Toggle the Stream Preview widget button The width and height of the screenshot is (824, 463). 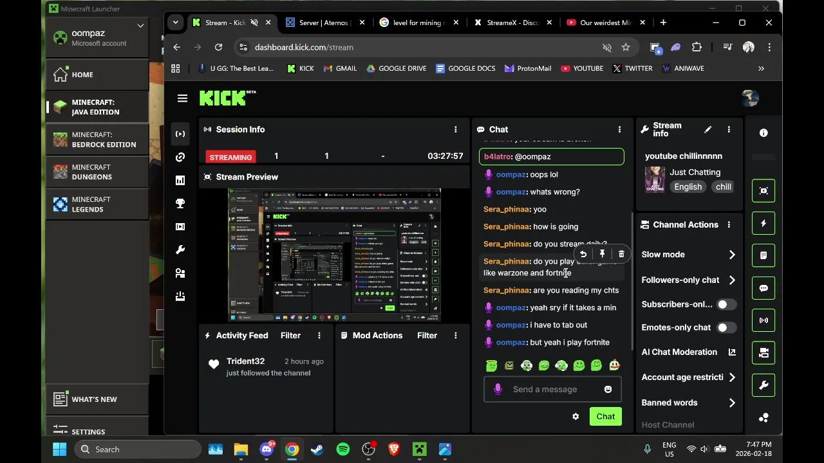tap(763, 191)
